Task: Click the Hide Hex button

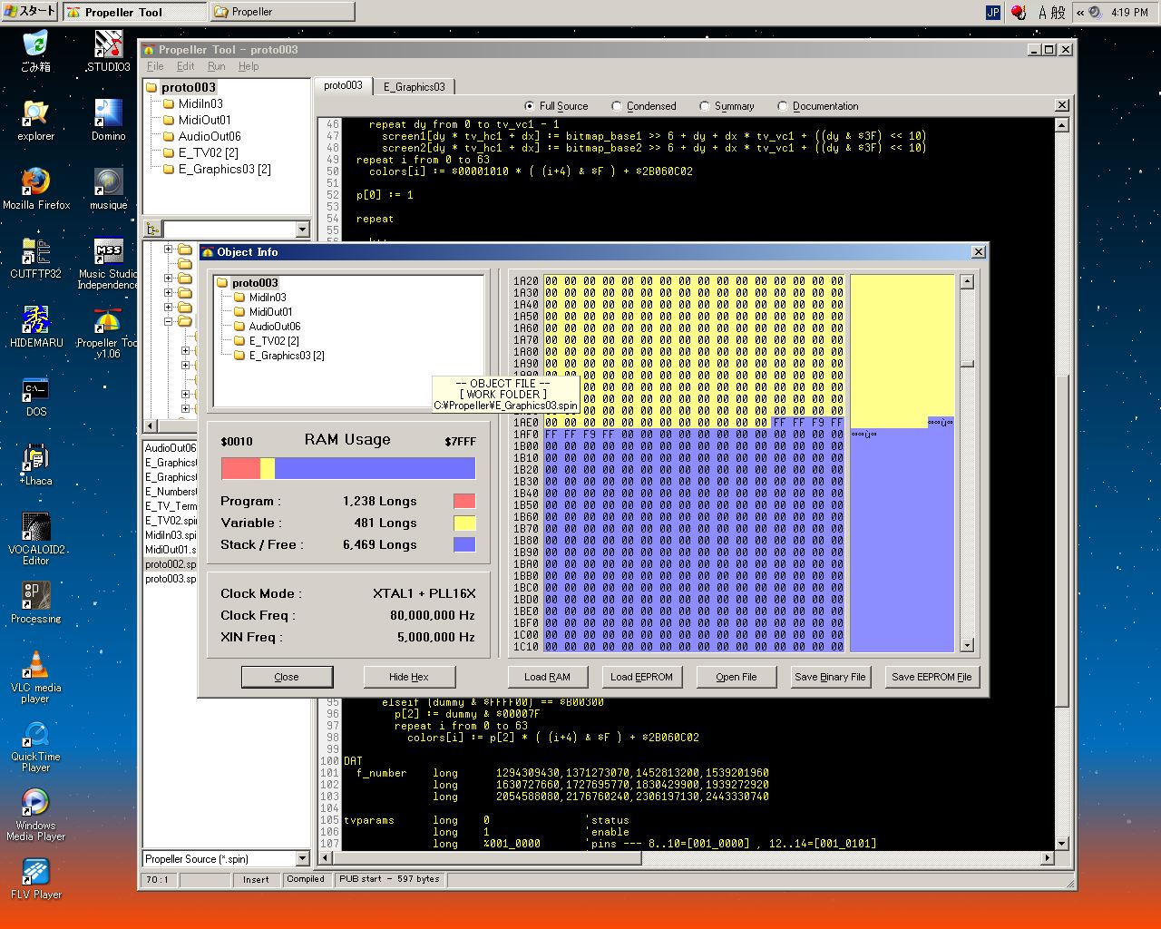Action: [409, 677]
